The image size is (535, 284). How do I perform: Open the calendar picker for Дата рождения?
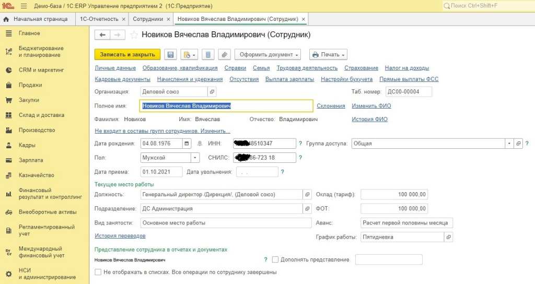pos(187,144)
